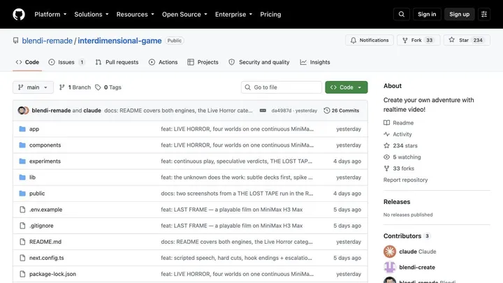Expand the Resources menu
Viewport: 503px width, 283px height.
pyautogui.click(x=135, y=15)
